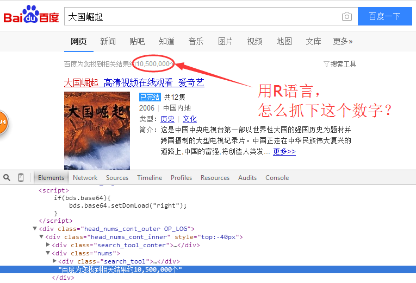Click the Baidu logo
Viewport: 416px width, 283px height.
click(x=31, y=14)
